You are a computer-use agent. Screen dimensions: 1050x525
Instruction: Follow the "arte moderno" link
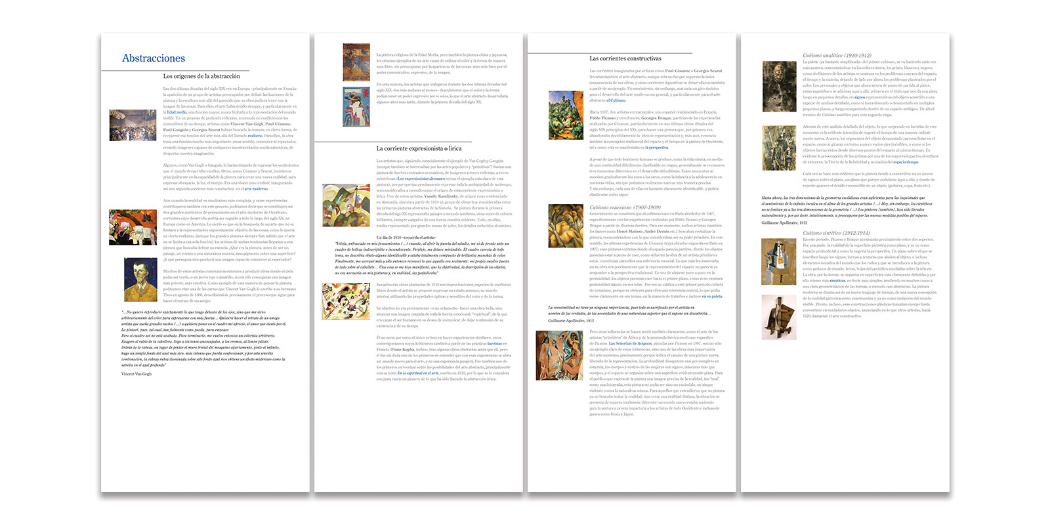[256, 189]
